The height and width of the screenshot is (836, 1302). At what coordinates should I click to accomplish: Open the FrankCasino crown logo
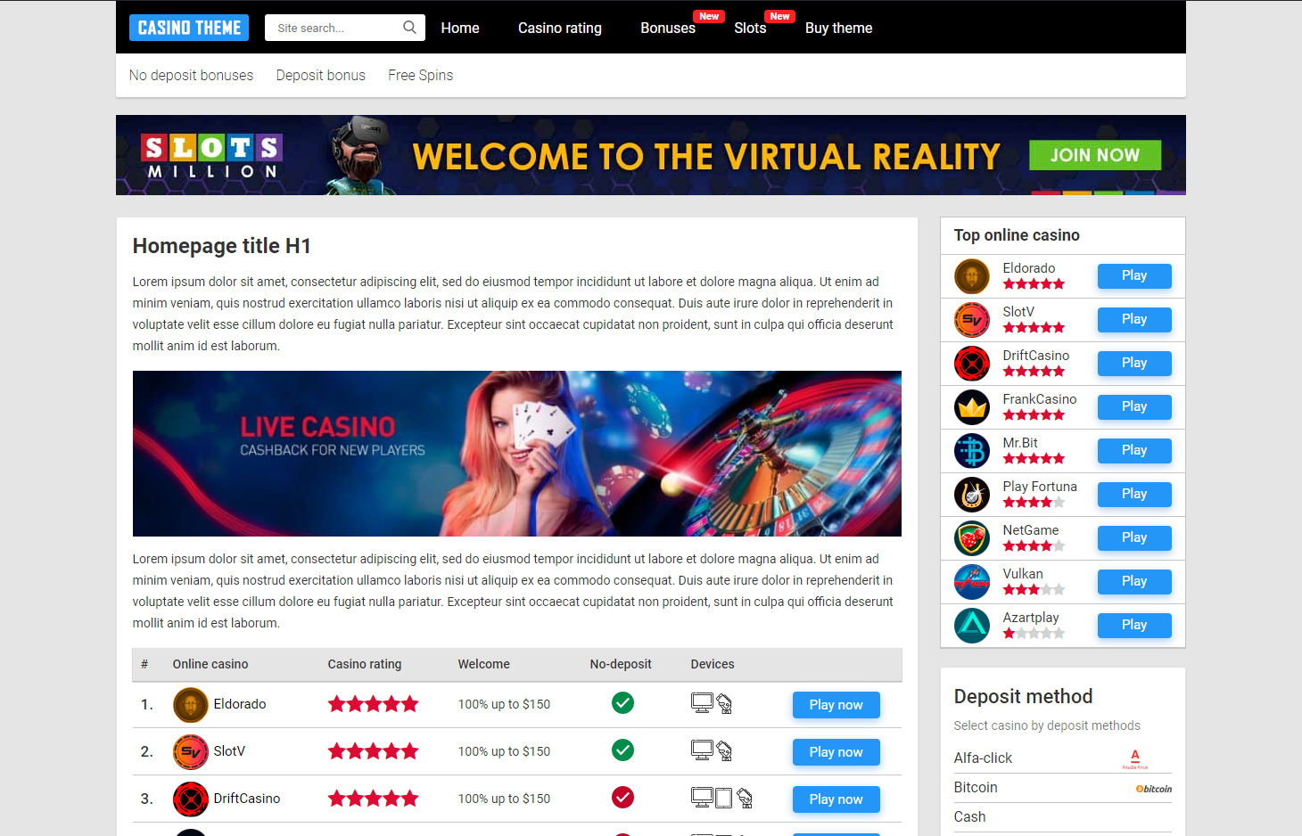click(x=972, y=407)
